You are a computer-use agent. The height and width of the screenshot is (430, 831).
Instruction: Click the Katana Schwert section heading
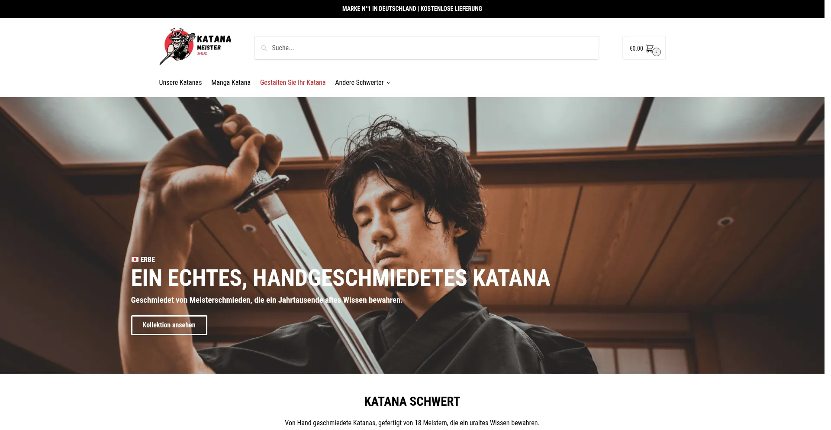pyautogui.click(x=412, y=401)
